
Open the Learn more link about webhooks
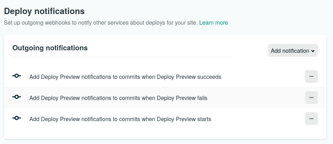pos(214,23)
